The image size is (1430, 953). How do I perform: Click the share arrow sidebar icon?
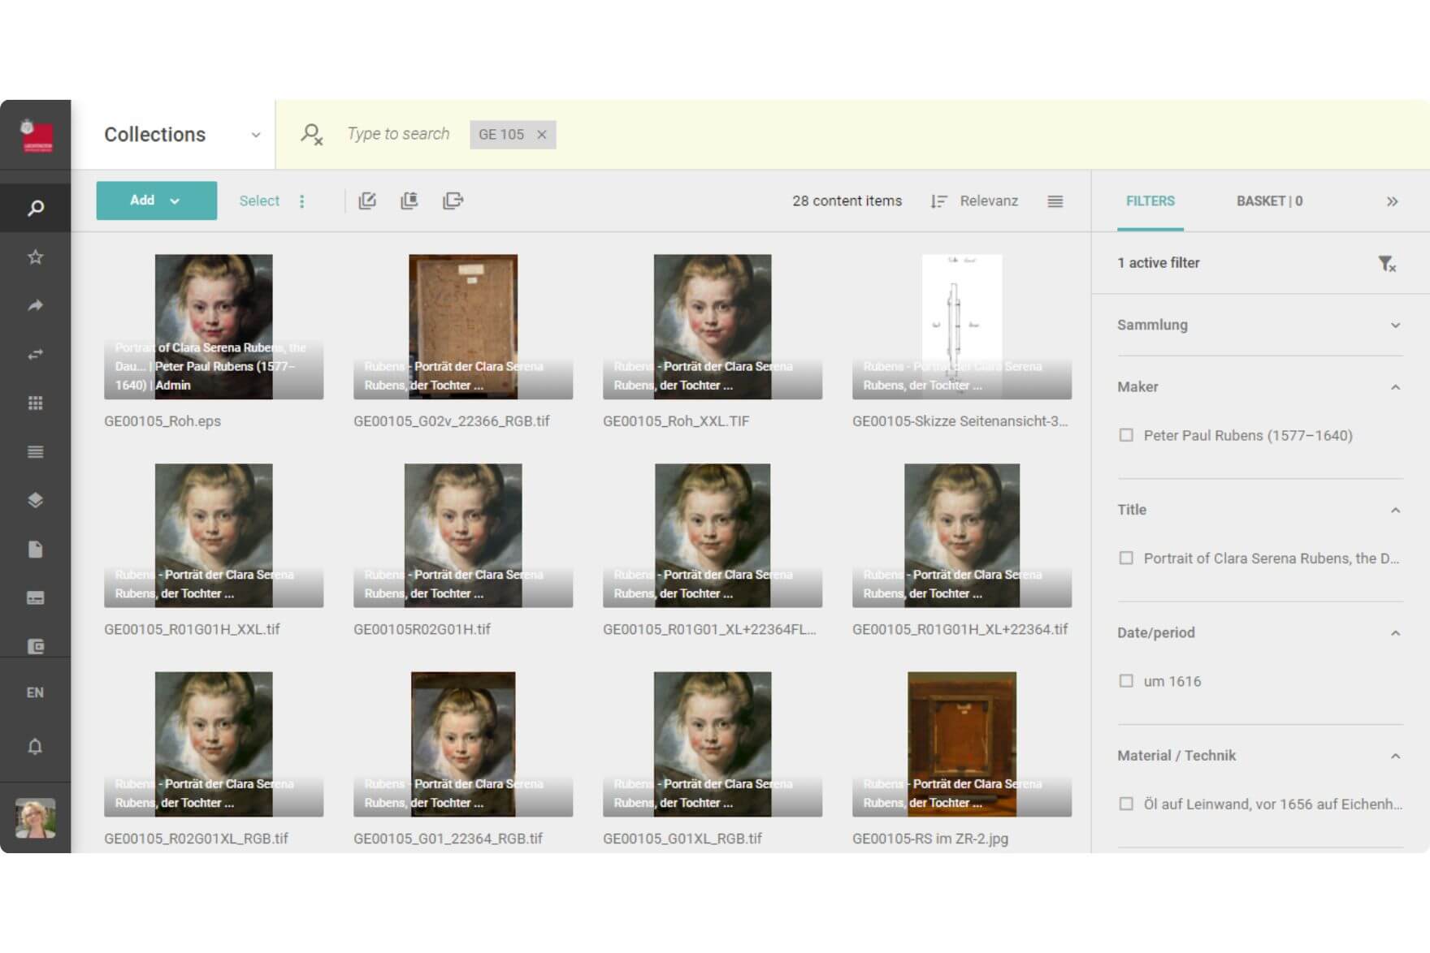tap(35, 306)
